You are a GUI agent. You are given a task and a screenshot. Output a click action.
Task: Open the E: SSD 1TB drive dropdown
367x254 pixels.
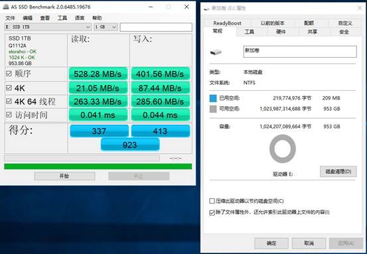tap(48, 27)
